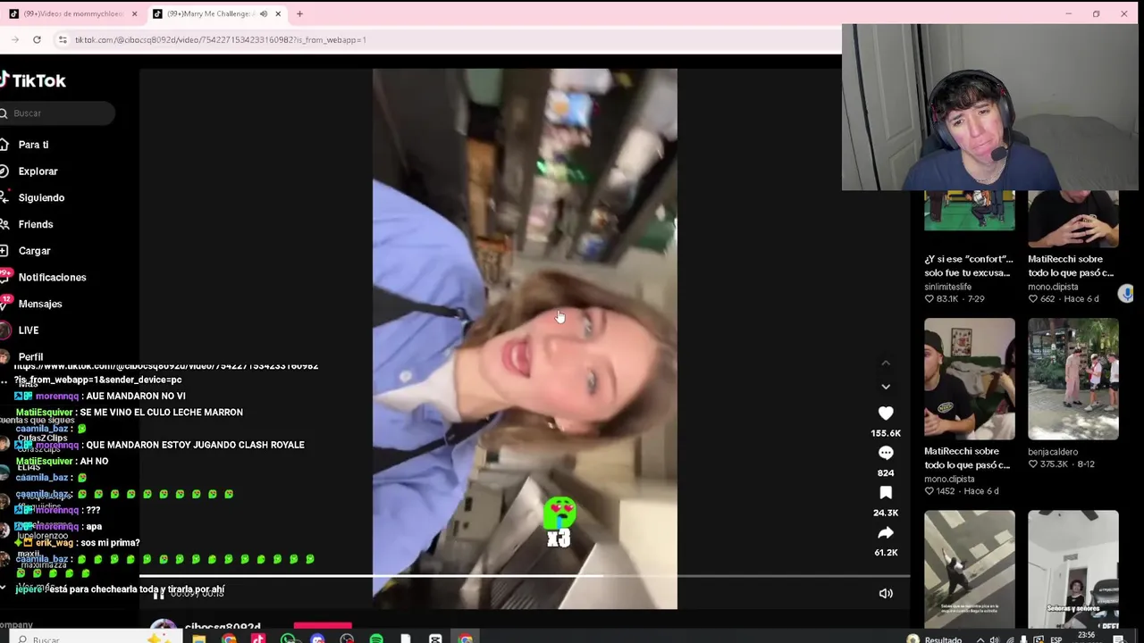Reload the page
Screen dimensions: 1144x643
(x=37, y=39)
